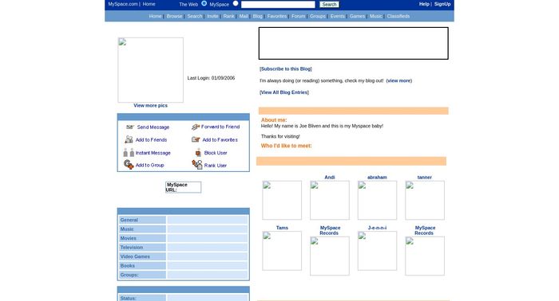This screenshot has width=559, height=301.
Task: Click the Add to Favorites icon
Action: pyautogui.click(x=196, y=139)
